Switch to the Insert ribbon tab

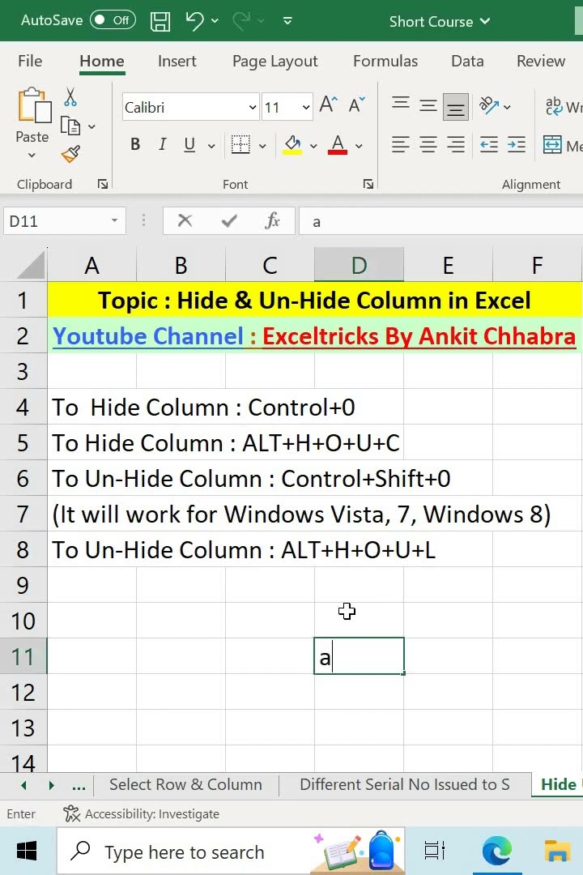(x=177, y=61)
